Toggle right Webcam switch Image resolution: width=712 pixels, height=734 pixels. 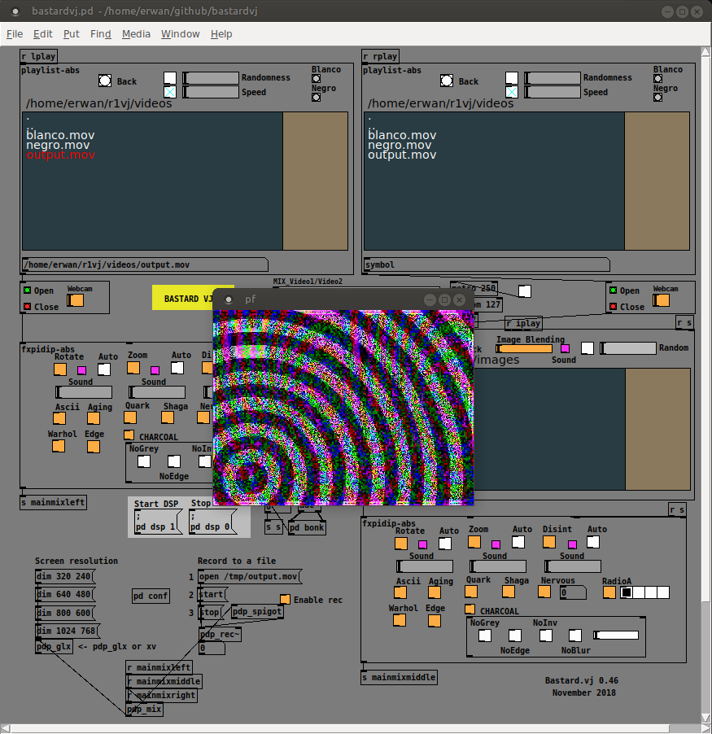coord(661,300)
